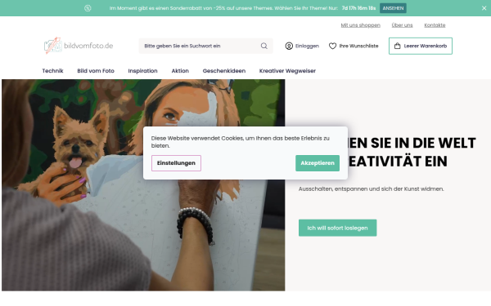Screen dimensions: 491x306
Task: Click the heart wishlist icon
Action: pyautogui.click(x=332, y=46)
